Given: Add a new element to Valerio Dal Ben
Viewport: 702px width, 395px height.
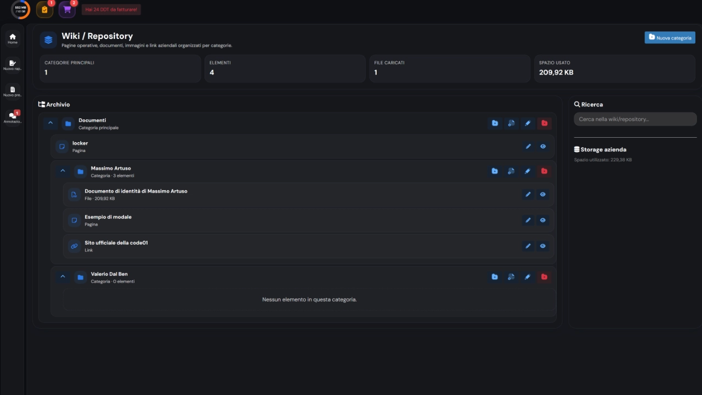Looking at the screenshot, I should (x=511, y=276).
